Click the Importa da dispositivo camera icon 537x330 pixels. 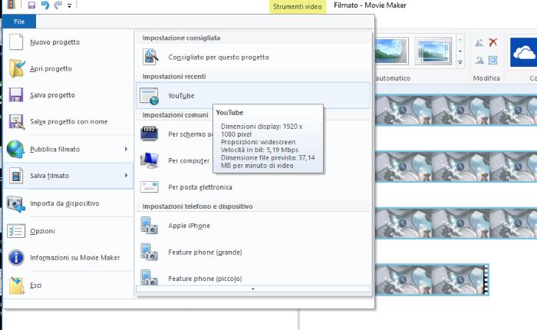point(16,203)
